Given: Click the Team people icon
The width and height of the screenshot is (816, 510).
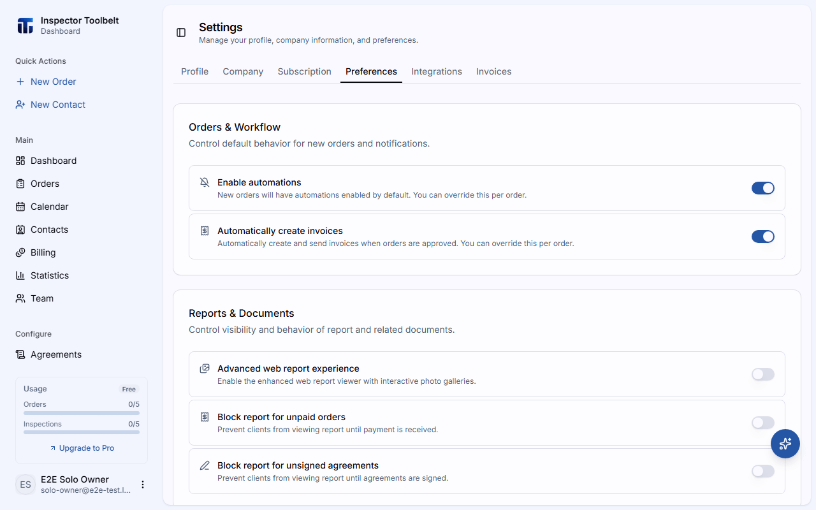Looking at the screenshot, I should pos(20,298).
